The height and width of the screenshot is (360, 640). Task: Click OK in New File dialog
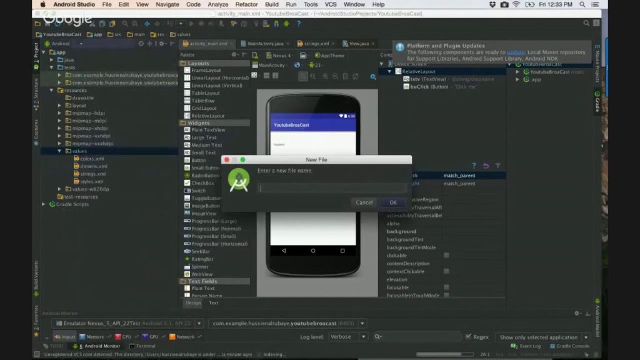392,202
